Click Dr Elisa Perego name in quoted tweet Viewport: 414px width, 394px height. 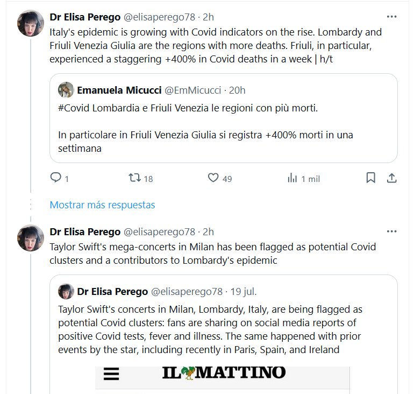click(112, 292)
